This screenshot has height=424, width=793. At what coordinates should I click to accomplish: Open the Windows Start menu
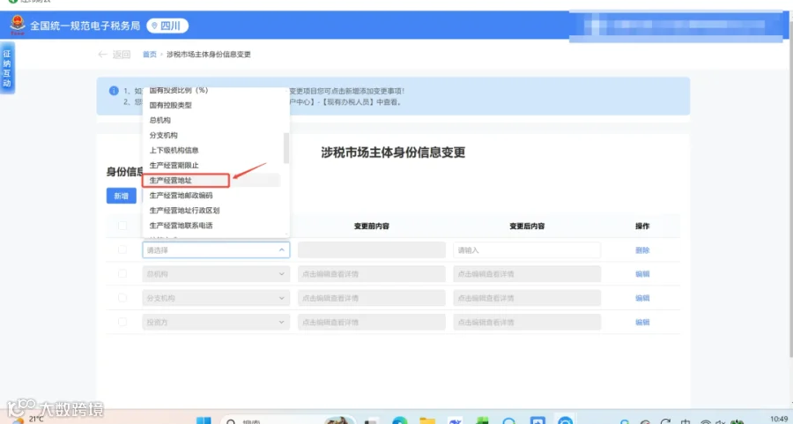[x=204, y=420]
